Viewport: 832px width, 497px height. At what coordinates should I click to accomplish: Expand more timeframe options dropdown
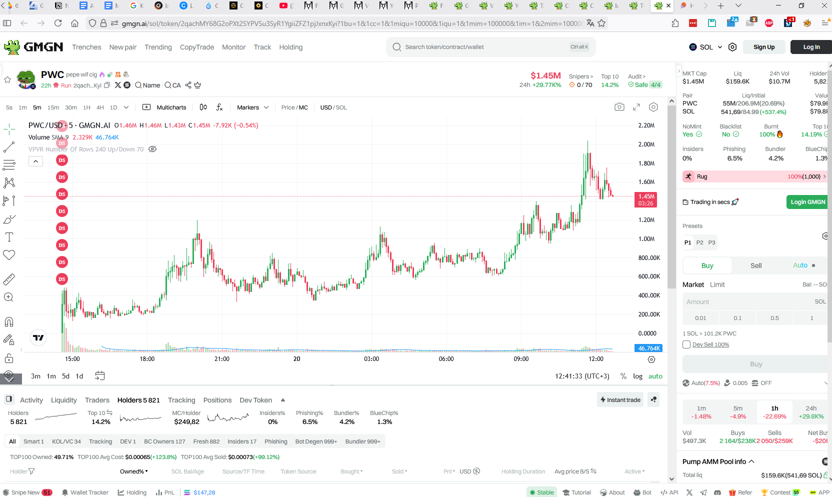(x=126, y=107)
